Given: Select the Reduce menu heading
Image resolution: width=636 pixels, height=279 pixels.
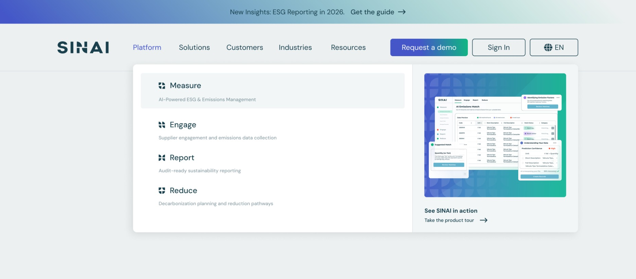Looking at the screenshot, I should click(184, 191).
